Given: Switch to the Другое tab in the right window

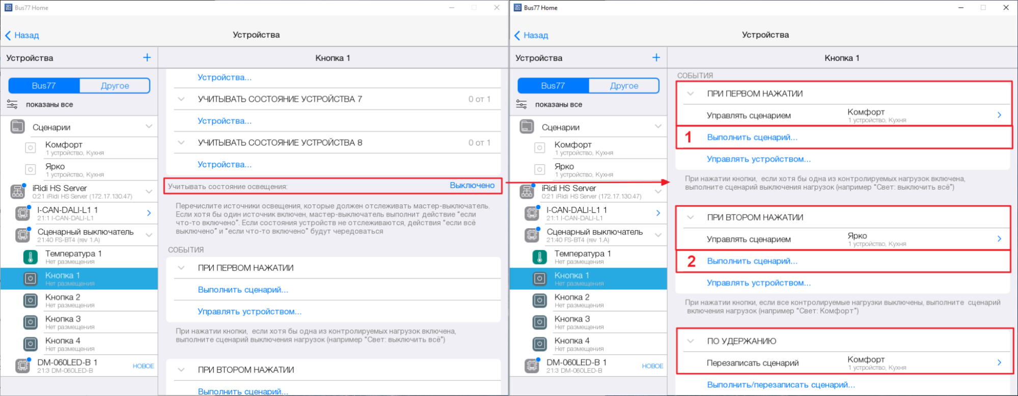Looking at the screenshot, I should 624,85.
